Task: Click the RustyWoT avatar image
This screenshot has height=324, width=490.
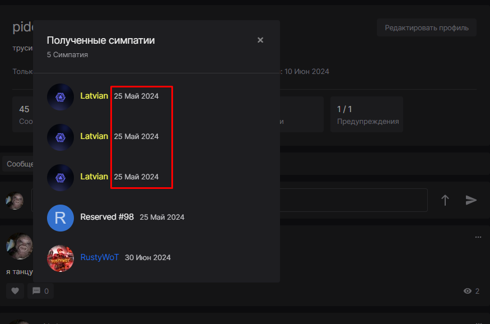Action: (60, 258)
